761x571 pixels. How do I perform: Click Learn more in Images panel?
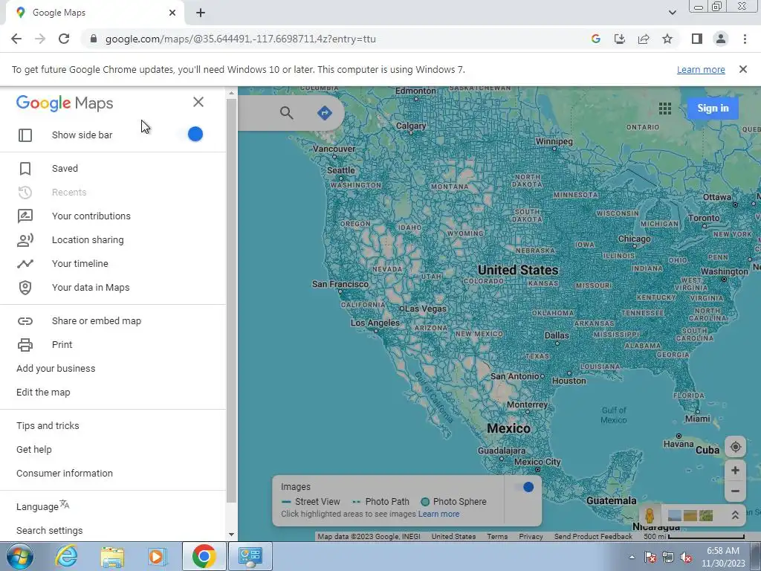(438, 514)
